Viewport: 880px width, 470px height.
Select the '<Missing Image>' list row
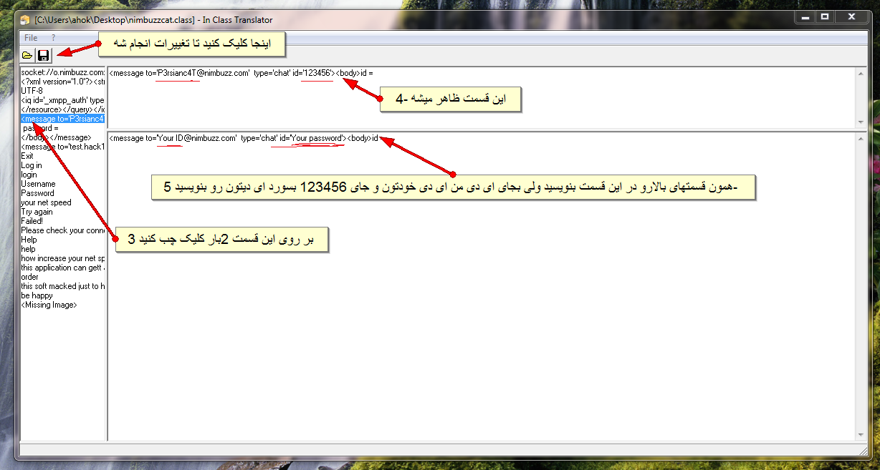(63, 305)
